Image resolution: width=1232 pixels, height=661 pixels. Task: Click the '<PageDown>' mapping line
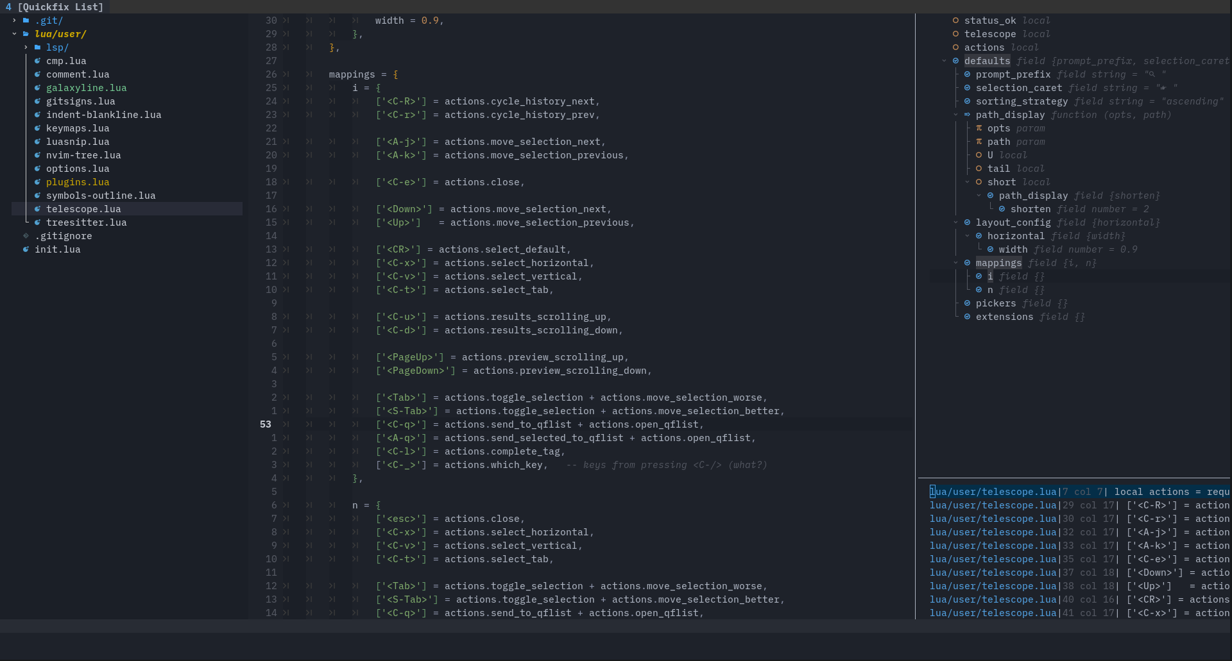(514, 371)
